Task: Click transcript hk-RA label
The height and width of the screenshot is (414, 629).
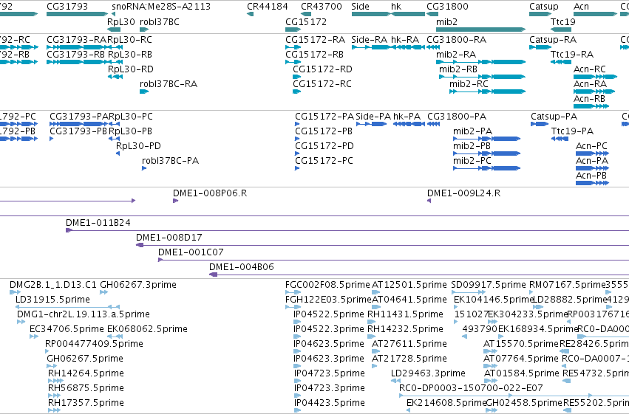Action: pyautogui.click(x=405, y=40)
